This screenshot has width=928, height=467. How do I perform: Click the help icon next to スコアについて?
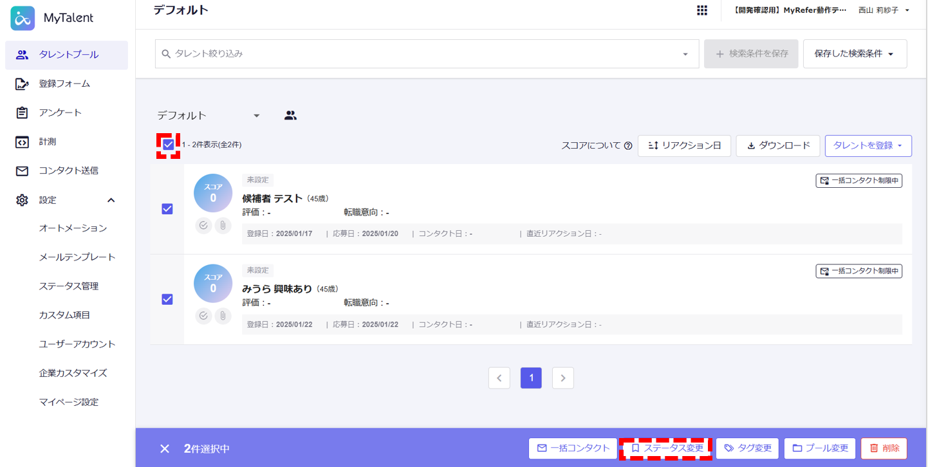pos(628,146)
